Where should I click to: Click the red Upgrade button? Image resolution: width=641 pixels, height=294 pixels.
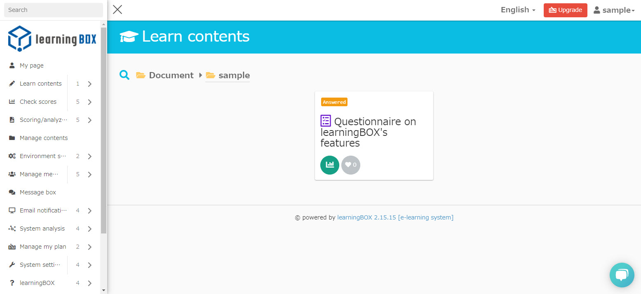coord(565,10)
